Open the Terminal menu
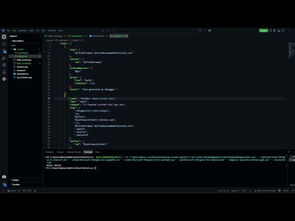This screenshot has width=295, height=221. (52, 30)
